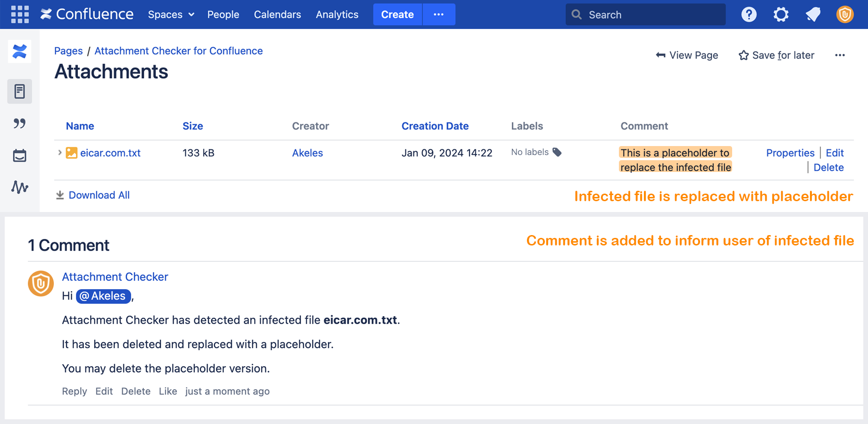Sort attachments by Size column
The image size is (868, 424).
[193, 126]
